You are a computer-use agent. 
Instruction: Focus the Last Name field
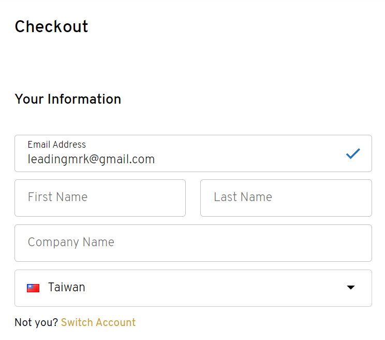click(x=286, y=198)
